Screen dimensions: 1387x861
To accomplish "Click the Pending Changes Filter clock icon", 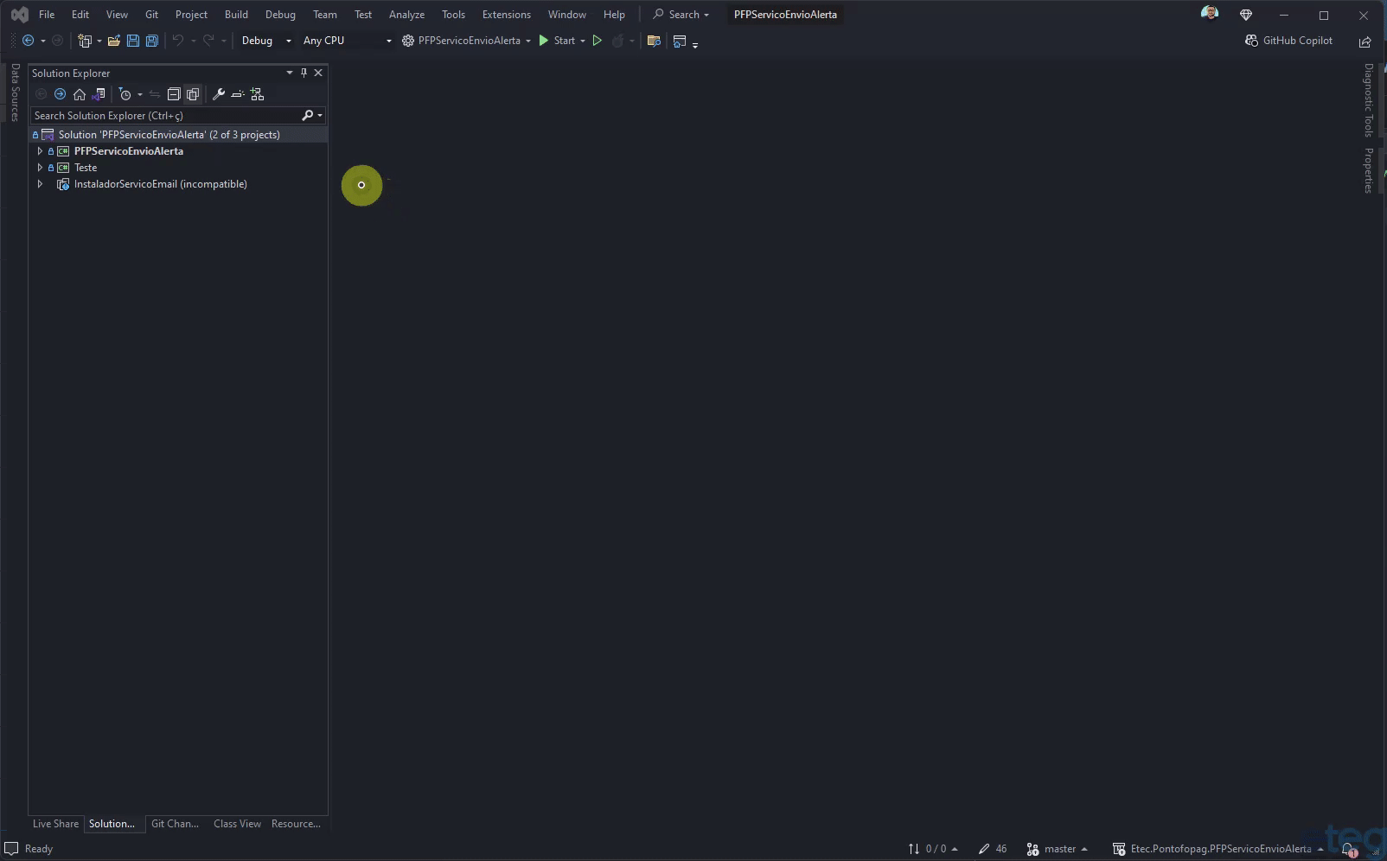I will click(125, 94).
